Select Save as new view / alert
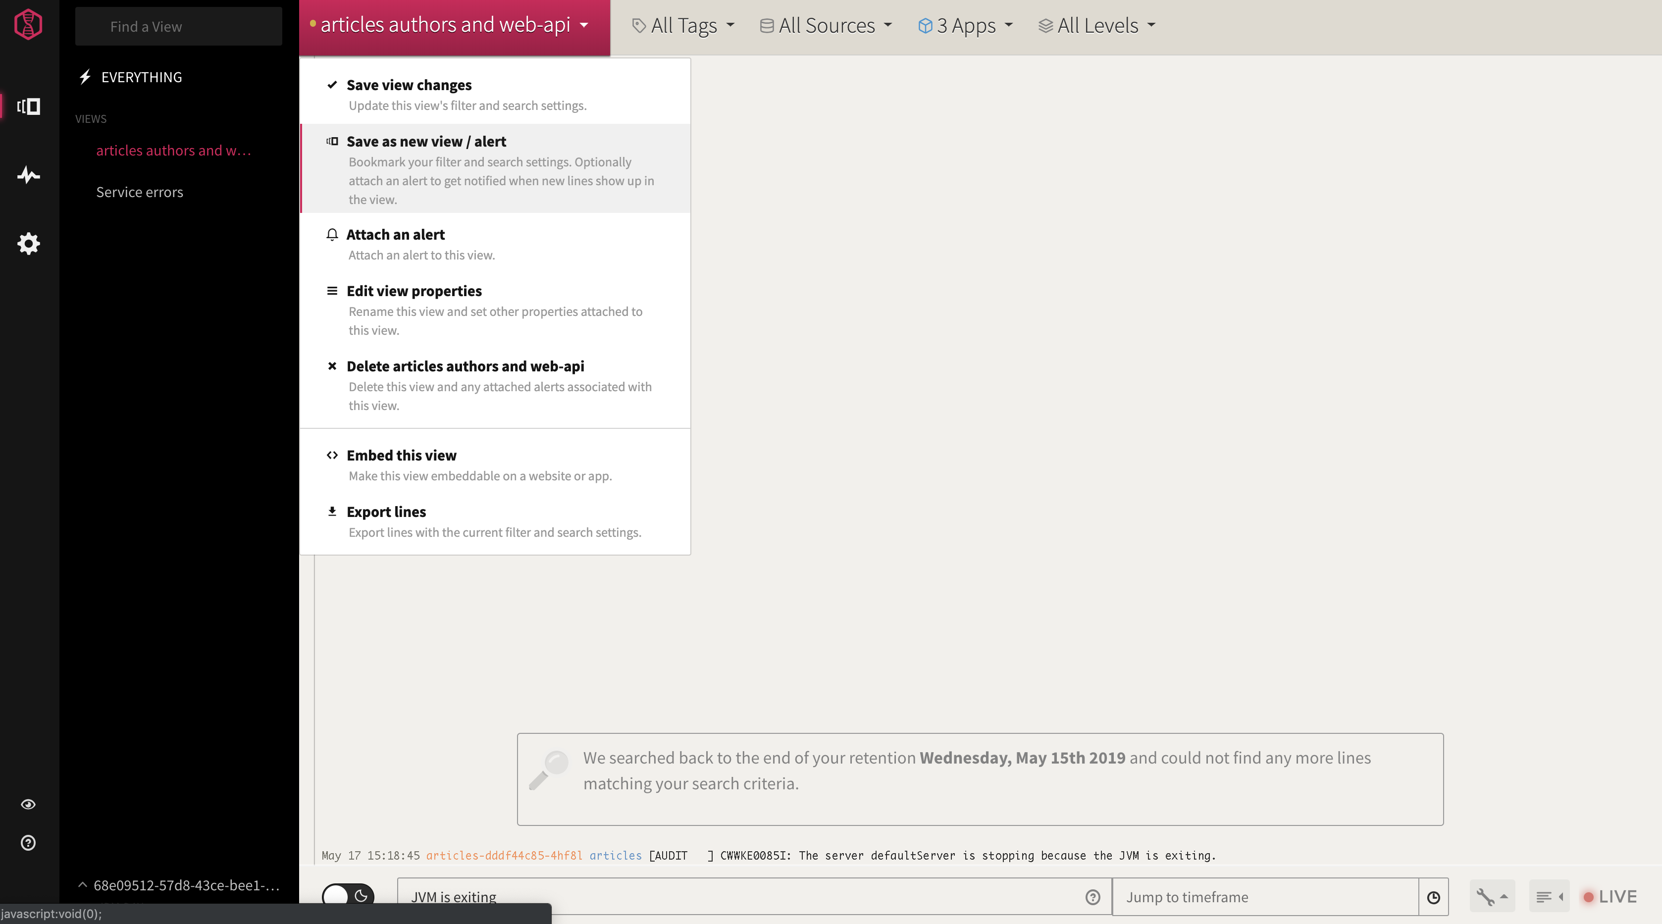This screenshot has height=924, width=1662. (426, 142)
